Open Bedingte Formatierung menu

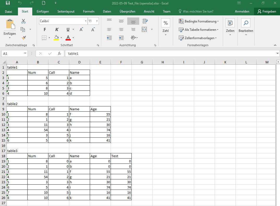pyautogui.click(x=199, y=21)
